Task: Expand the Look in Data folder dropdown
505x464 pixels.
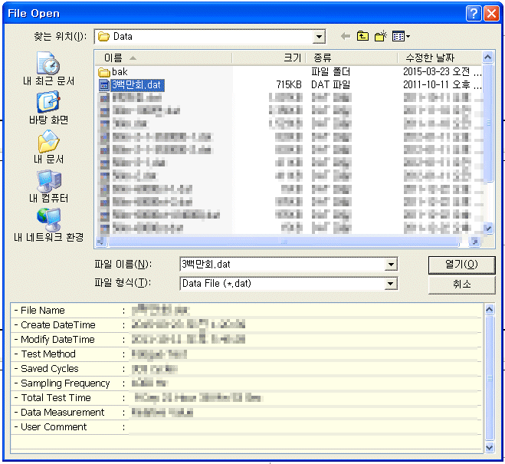Action: pyautogui.click(x=319, y=37)
